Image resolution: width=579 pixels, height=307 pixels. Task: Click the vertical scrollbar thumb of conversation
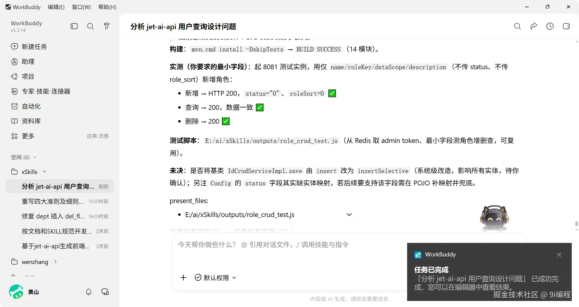[577, 224]
